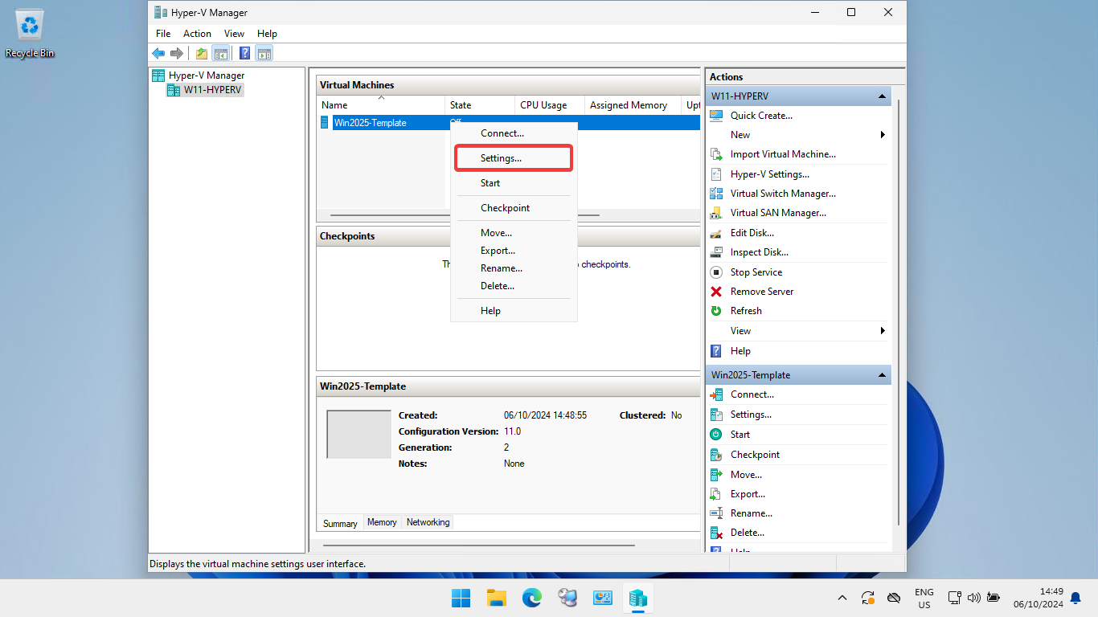
Task: Click the Settings icon under Win2025-Template actions
Action: point(716,415)
